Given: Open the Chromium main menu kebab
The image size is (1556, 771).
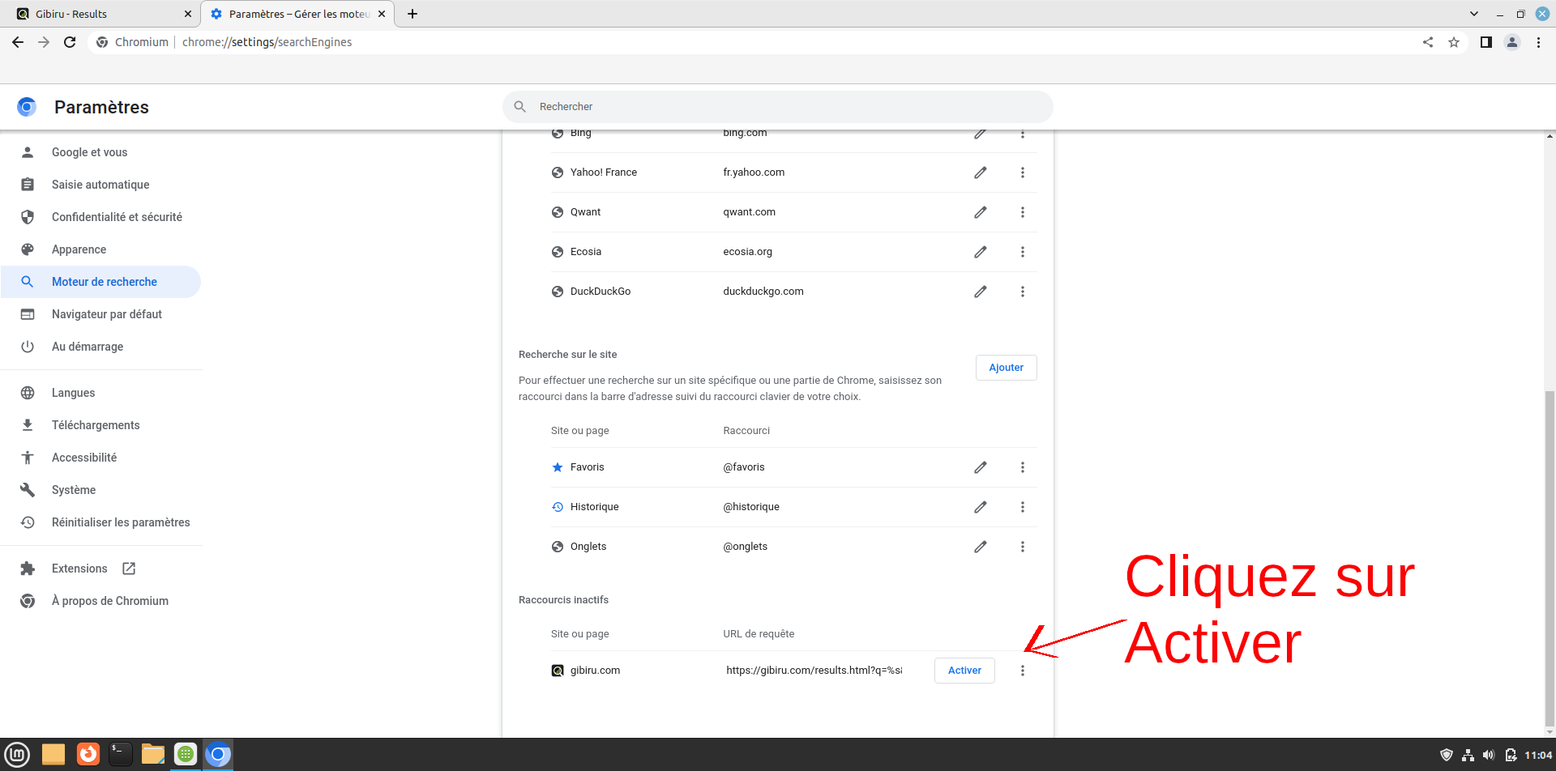Looking at the screenshot, I should 1538,42.
